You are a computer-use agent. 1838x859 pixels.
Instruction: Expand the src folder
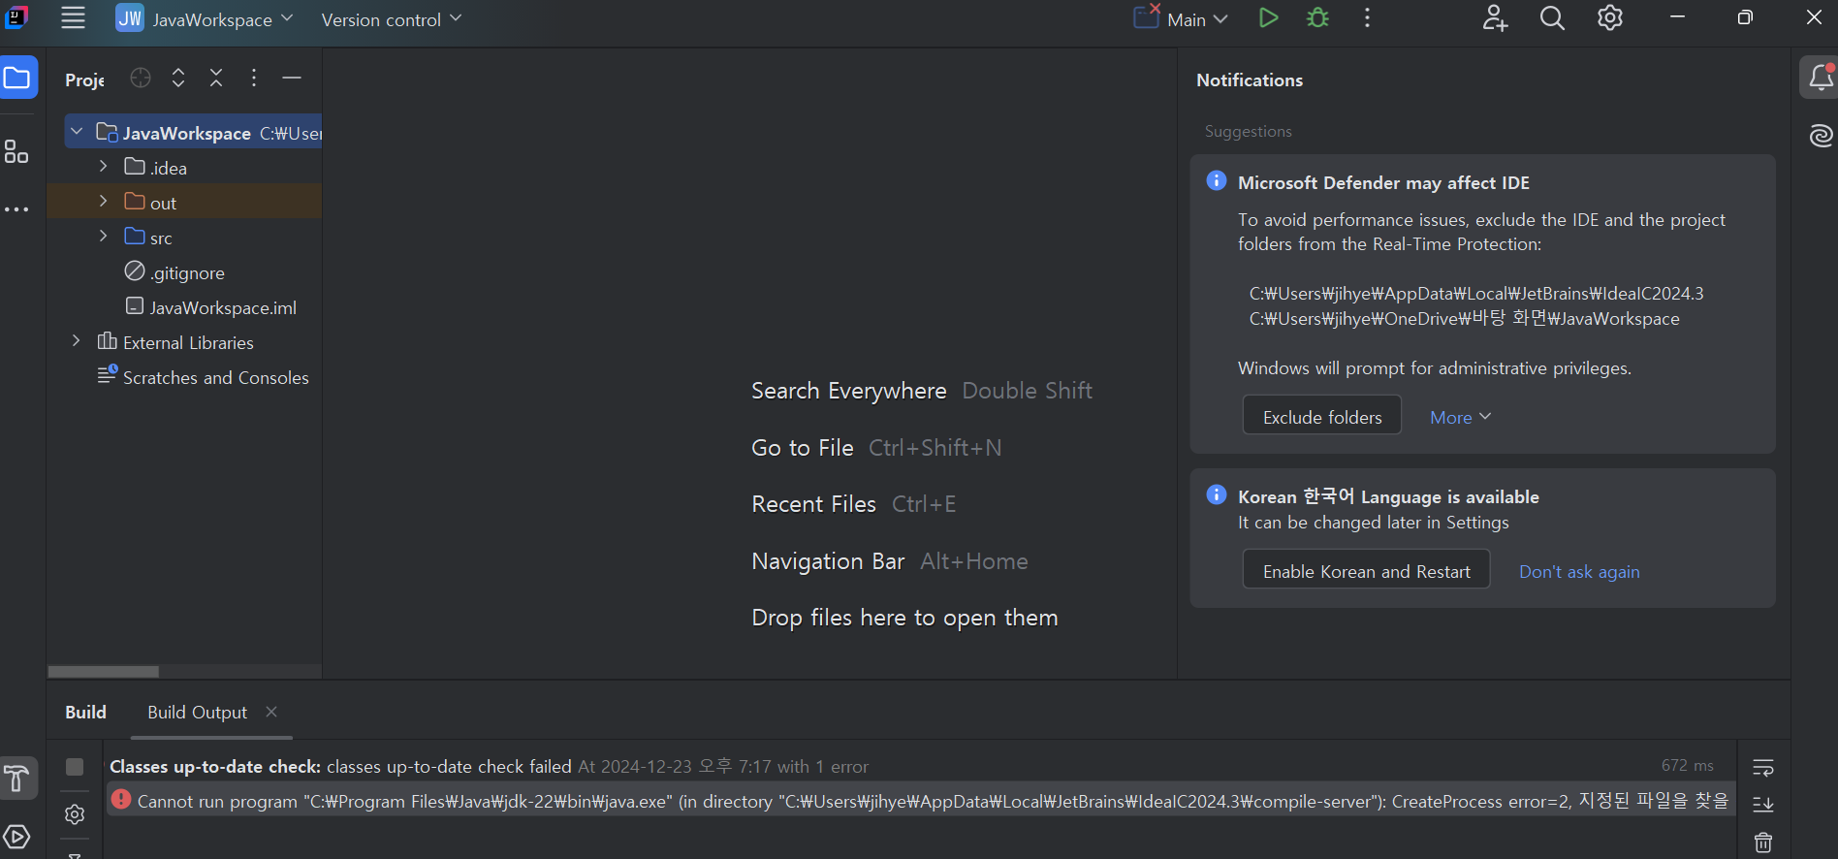coord(103,237)
